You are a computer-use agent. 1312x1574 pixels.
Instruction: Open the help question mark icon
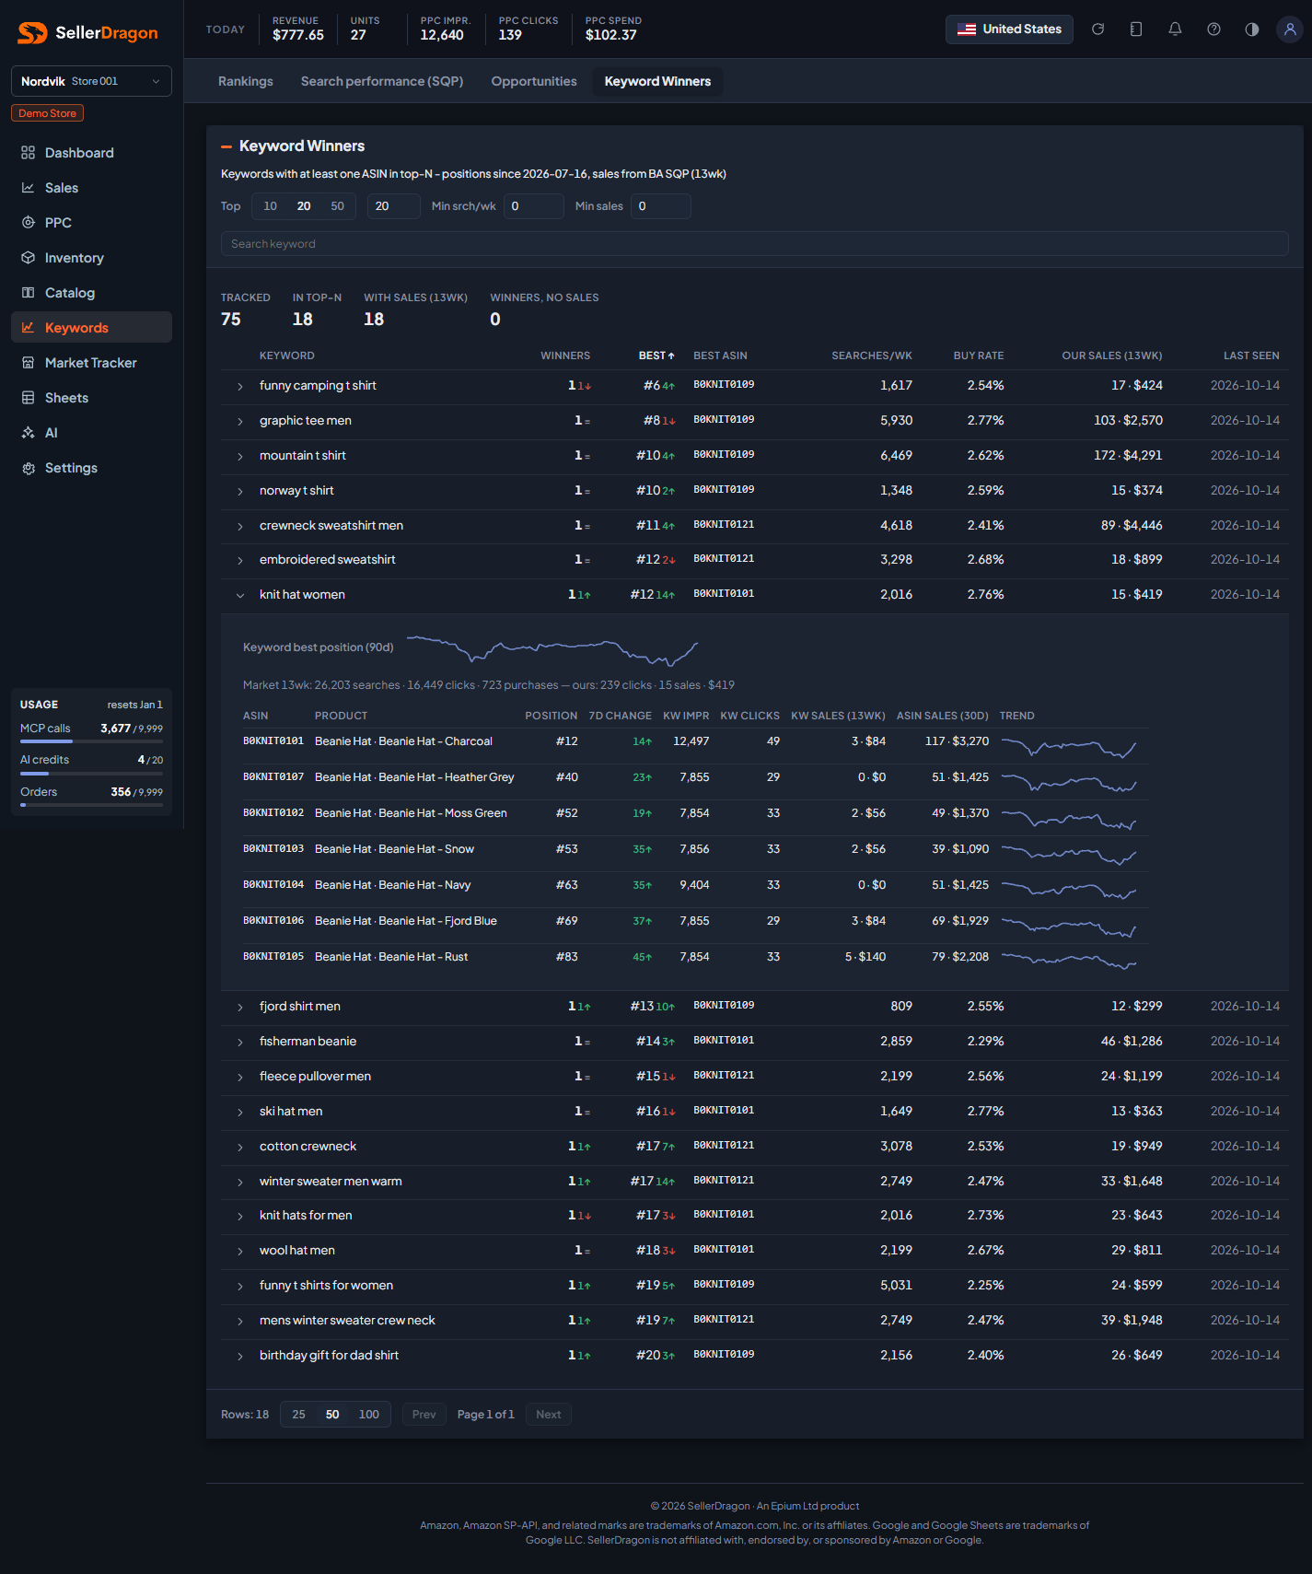point(1213,29)
